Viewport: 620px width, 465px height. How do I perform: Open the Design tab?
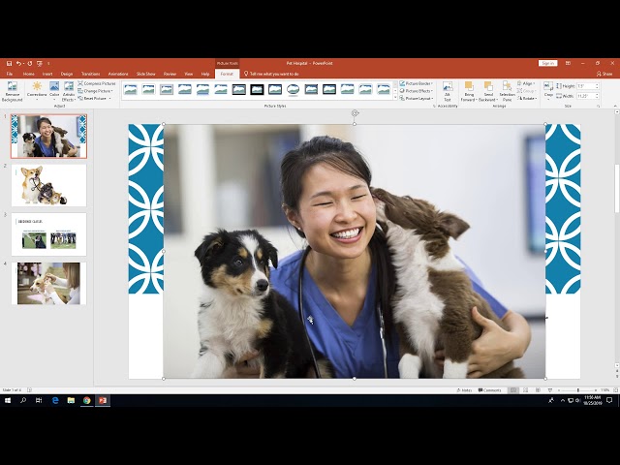point(67,74)
